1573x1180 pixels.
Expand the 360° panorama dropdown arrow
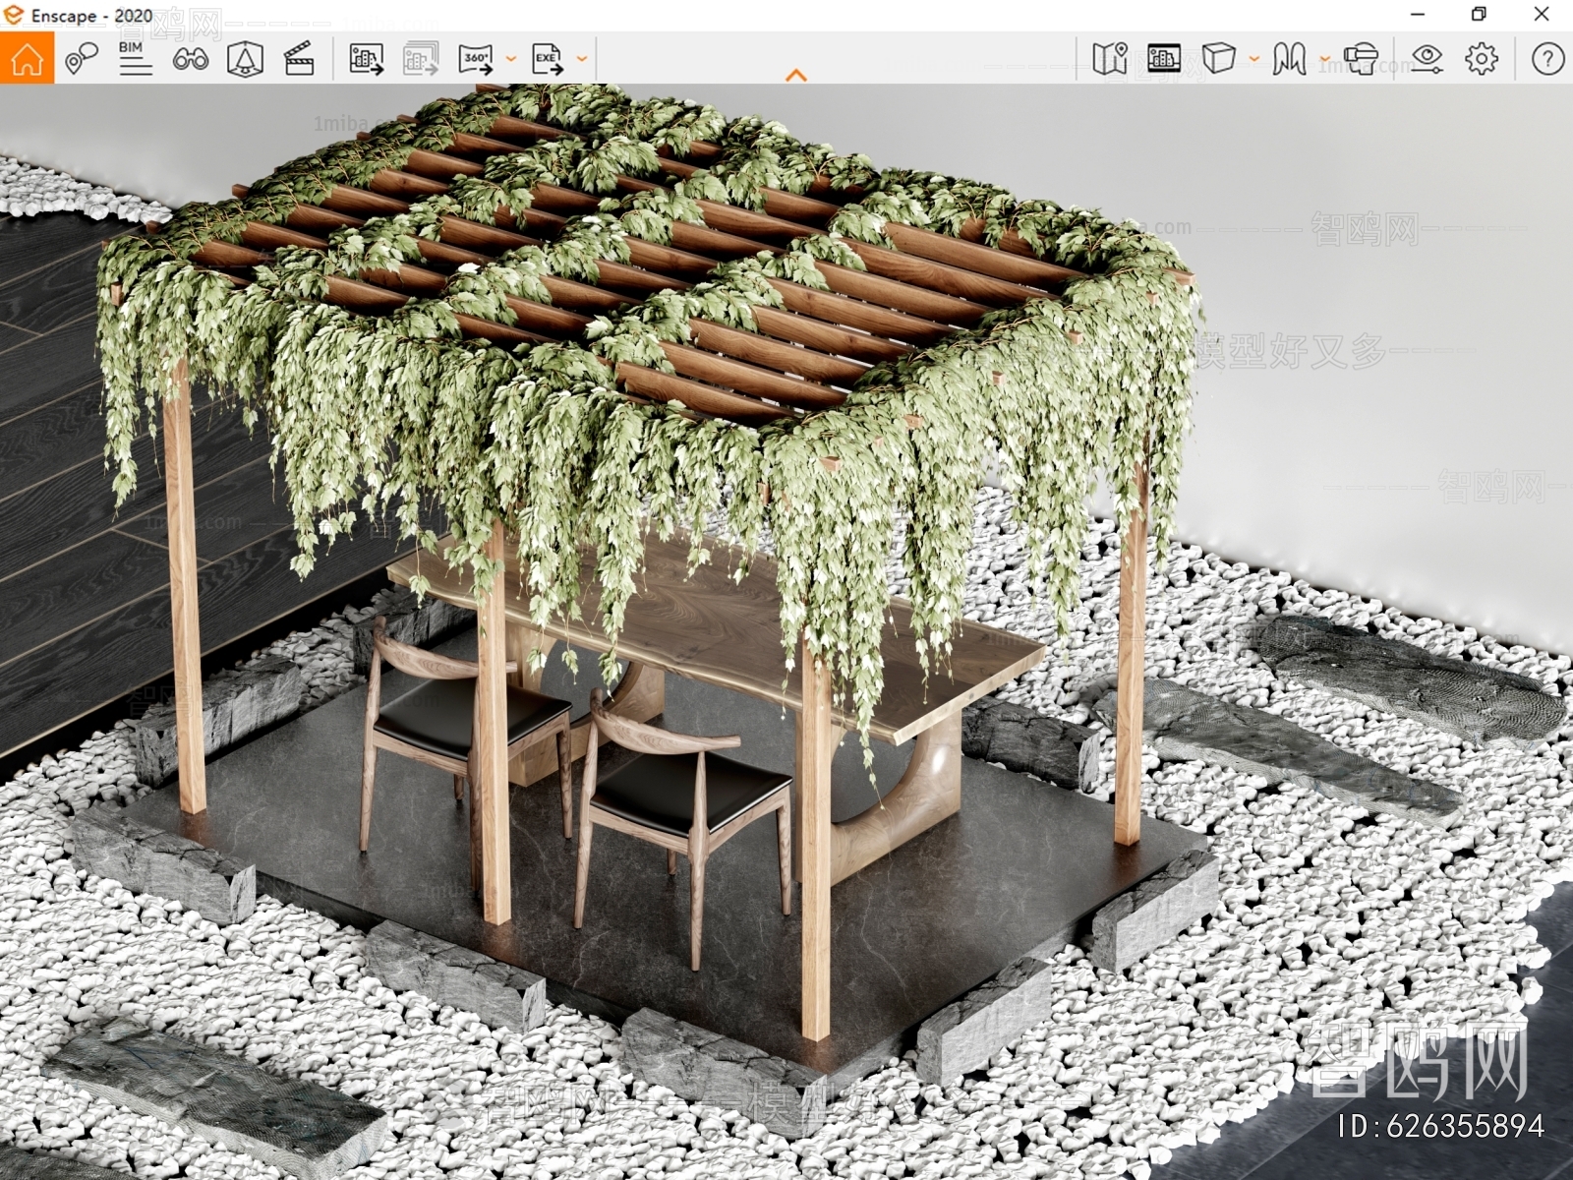coord(511,59)
